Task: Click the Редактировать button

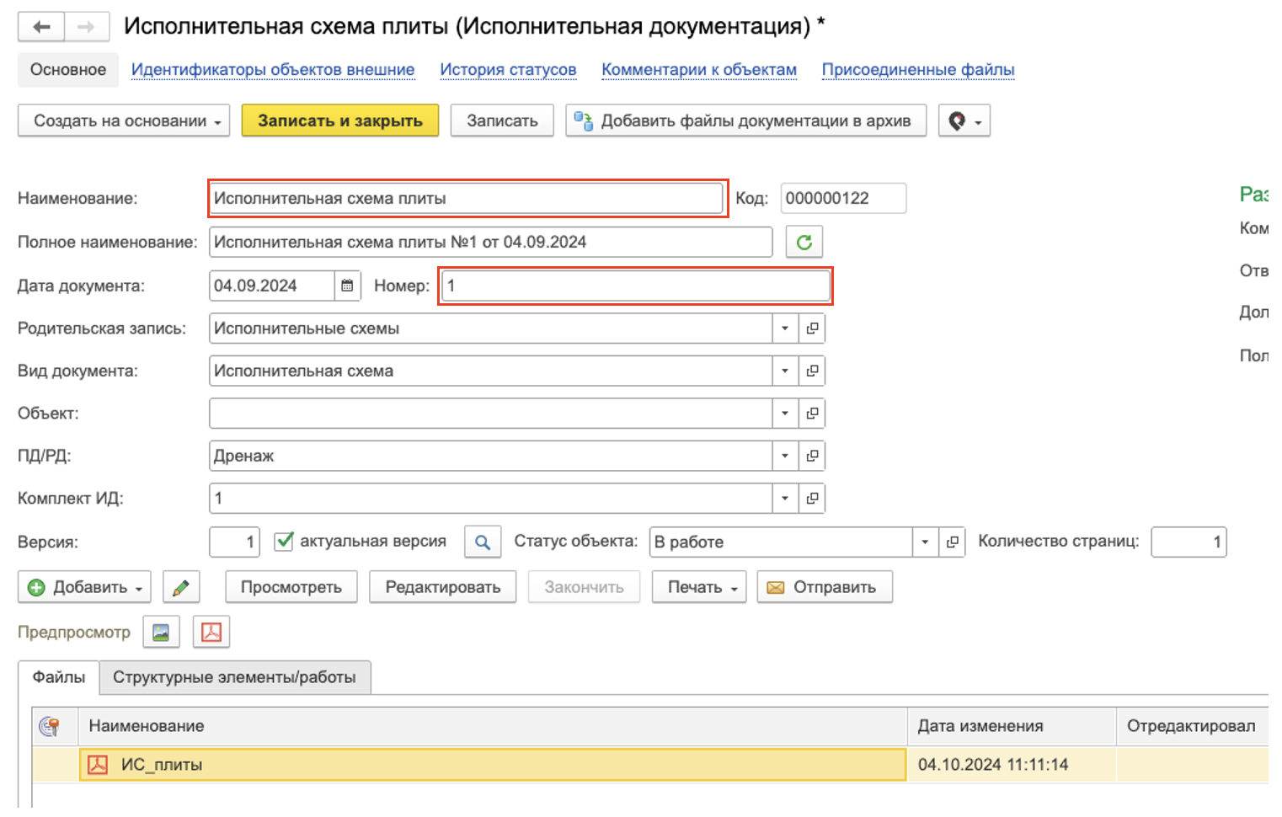Action: pyautogui.click(x=443, y=587)
